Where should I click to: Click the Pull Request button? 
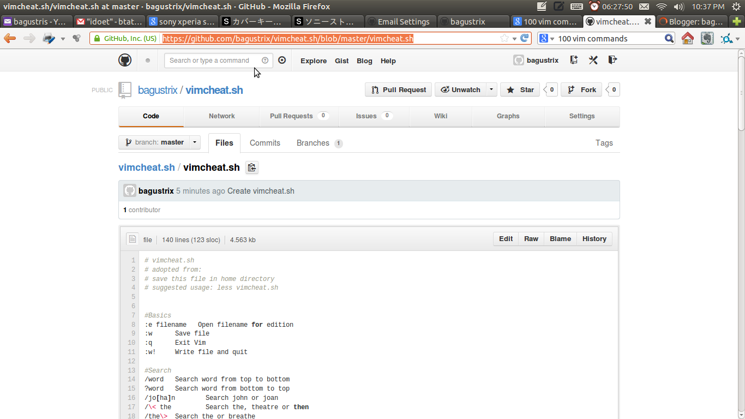(x=399, y=90)
